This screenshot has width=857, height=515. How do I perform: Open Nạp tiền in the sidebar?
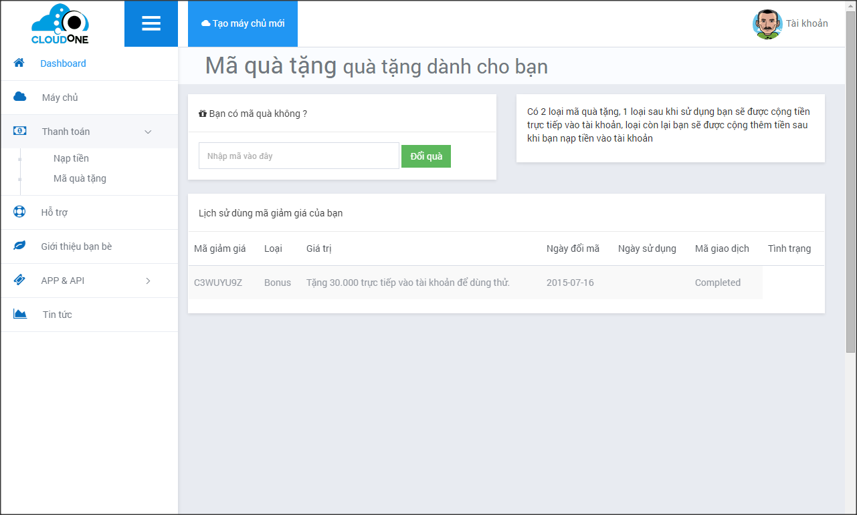(x=71, y=158)
